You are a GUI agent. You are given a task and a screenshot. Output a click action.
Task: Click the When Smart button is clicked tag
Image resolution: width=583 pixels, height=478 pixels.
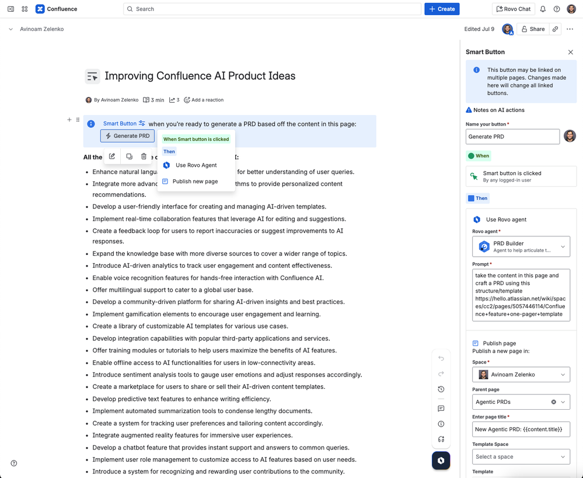[196, 139]
